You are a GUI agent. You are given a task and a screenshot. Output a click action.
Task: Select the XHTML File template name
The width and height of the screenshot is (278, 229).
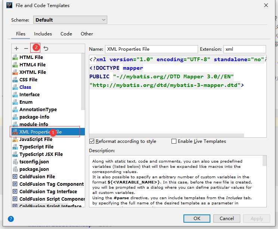(x=33, y=72)
